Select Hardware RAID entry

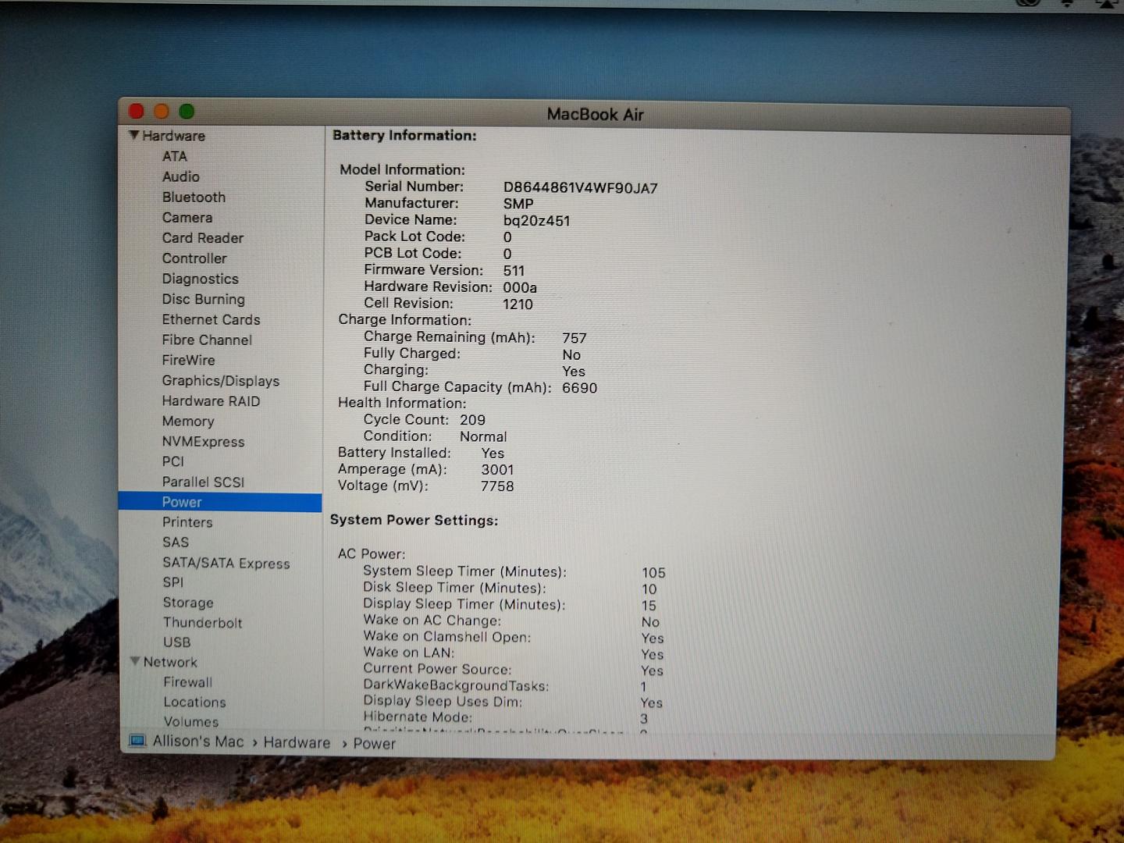point(212,401)
